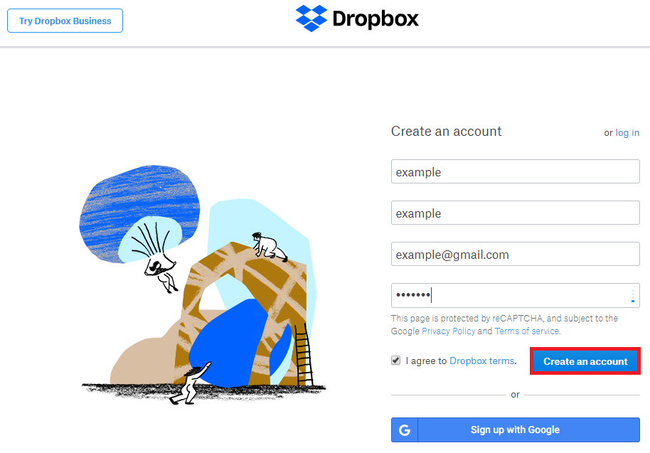This screenshot has height=453, width=650.
Task: Uncheck the agree to Dropbox terms checkbox
Action: coord(396,361)
